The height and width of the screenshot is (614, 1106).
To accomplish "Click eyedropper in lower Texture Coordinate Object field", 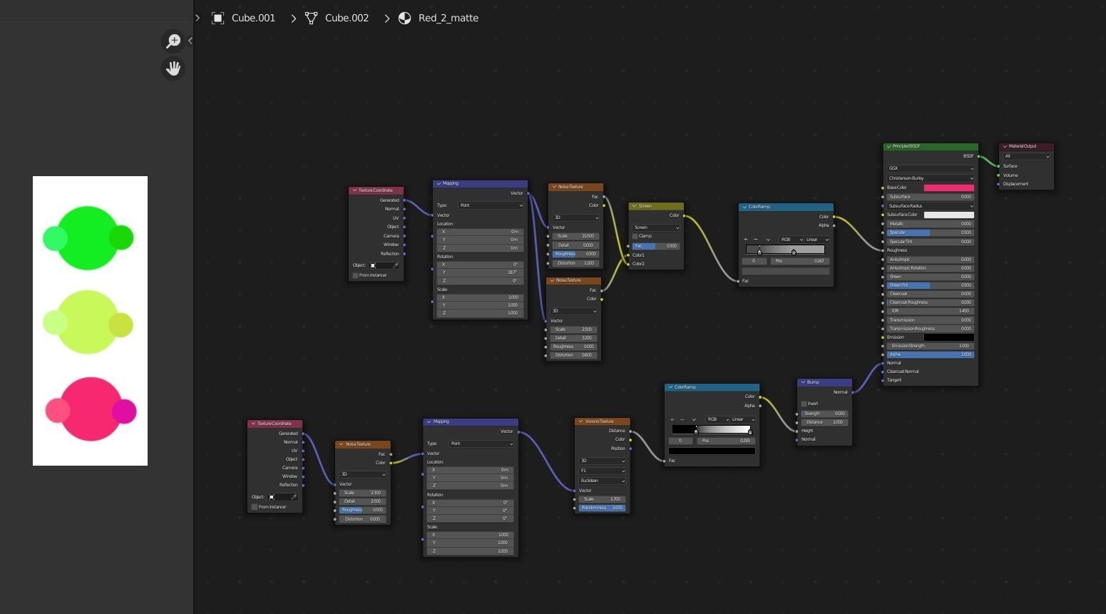I will (294, 497).
